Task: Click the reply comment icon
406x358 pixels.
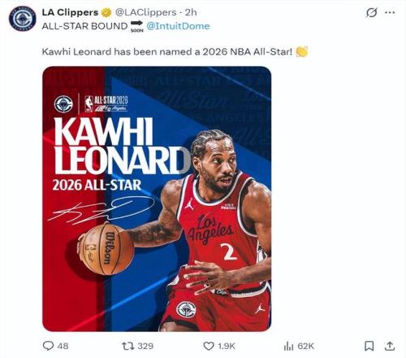Action: [48, 346]
